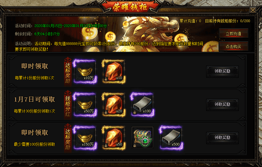The width and height of the screenshot is (262, 167).
Task: Click the first 达标奖励 red banner label
Action: point(68,72)
